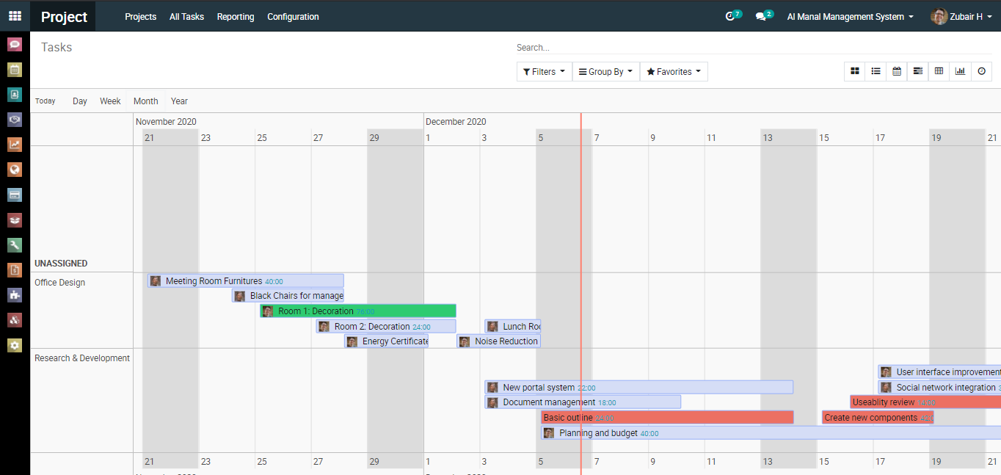
Task: Switch timeline scale to Year
Action: (x=179, y=101)
